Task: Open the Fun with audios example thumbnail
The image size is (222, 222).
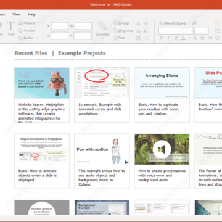Action: click(x=102, y=149)
